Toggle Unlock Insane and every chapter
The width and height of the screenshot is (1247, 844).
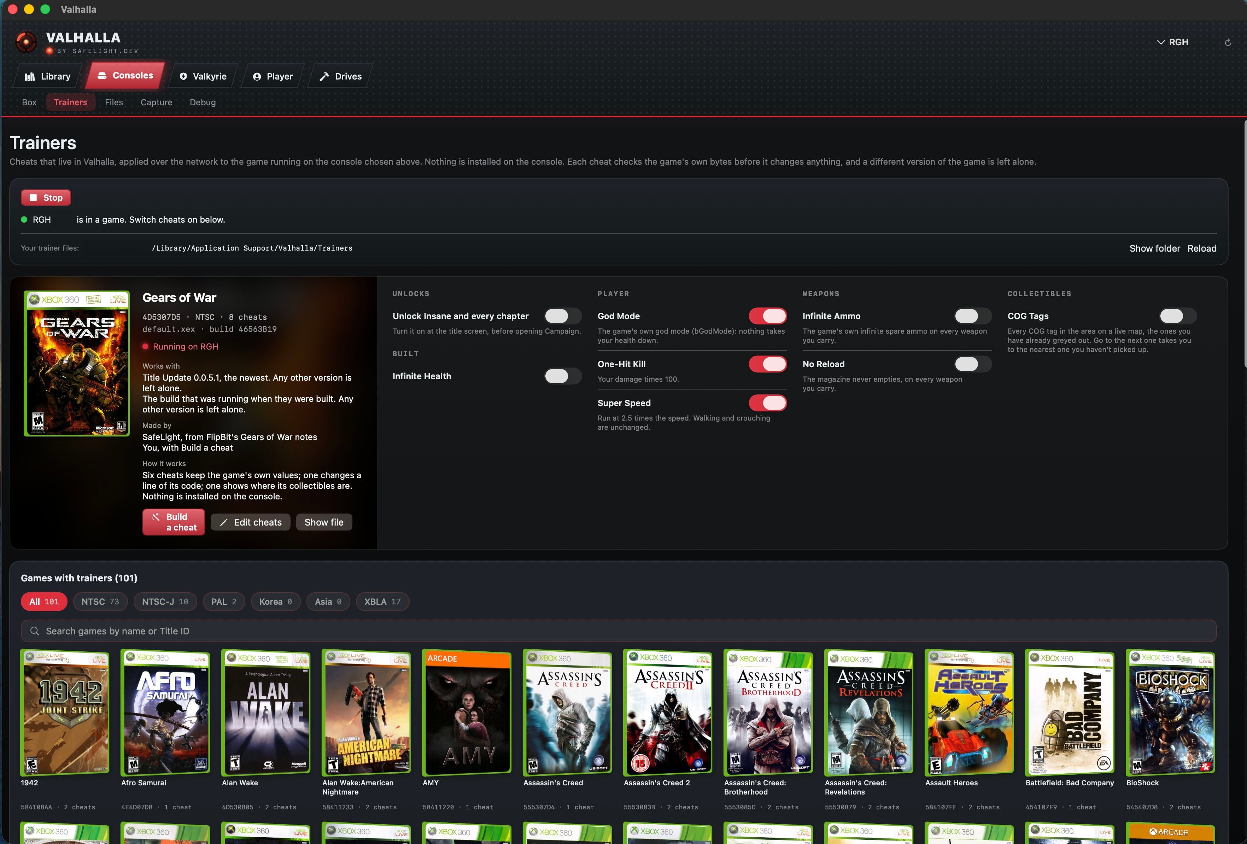tap(563, 316)
